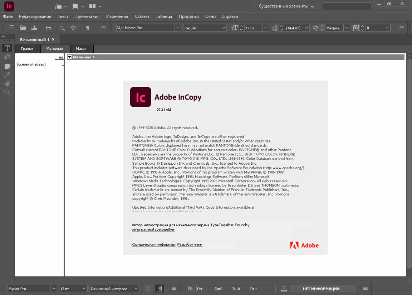Click the T ruler icon in bottom bar

pos(284,289)
